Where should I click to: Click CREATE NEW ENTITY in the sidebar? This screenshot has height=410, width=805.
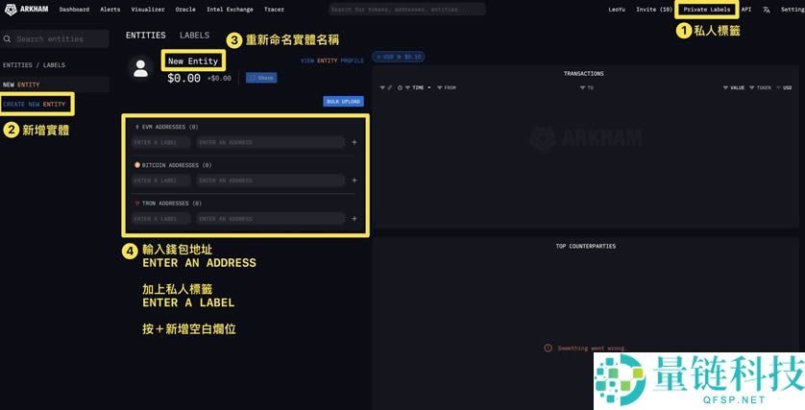[x=34, y=104]
